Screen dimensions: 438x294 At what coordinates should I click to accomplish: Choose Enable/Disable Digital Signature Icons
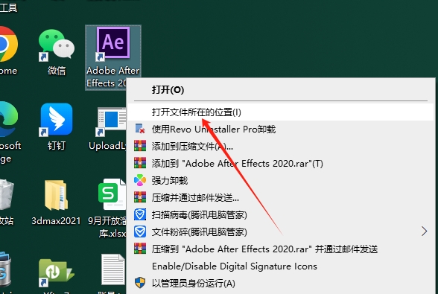pyautogui.click(x=281, y=266)
